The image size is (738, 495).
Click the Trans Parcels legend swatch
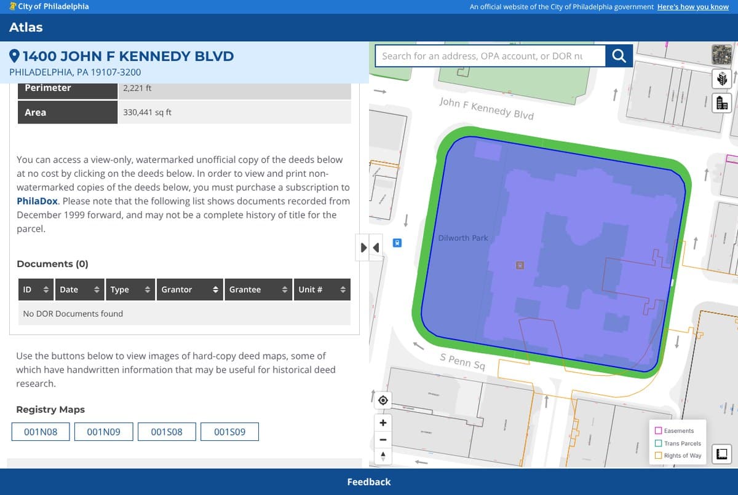pos(658,443)
